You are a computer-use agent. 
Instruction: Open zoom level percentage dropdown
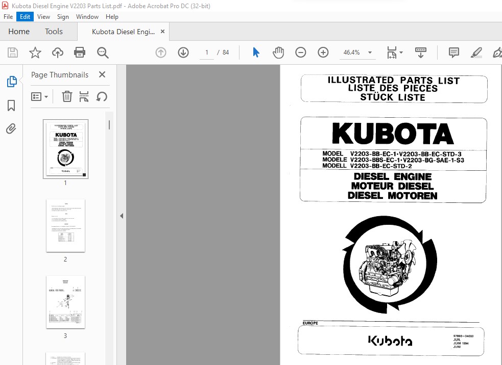(370, 53)
